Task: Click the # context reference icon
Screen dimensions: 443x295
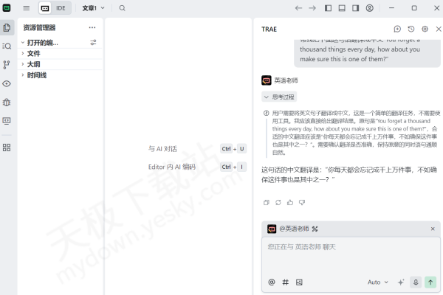Action: tap(285, 282)
